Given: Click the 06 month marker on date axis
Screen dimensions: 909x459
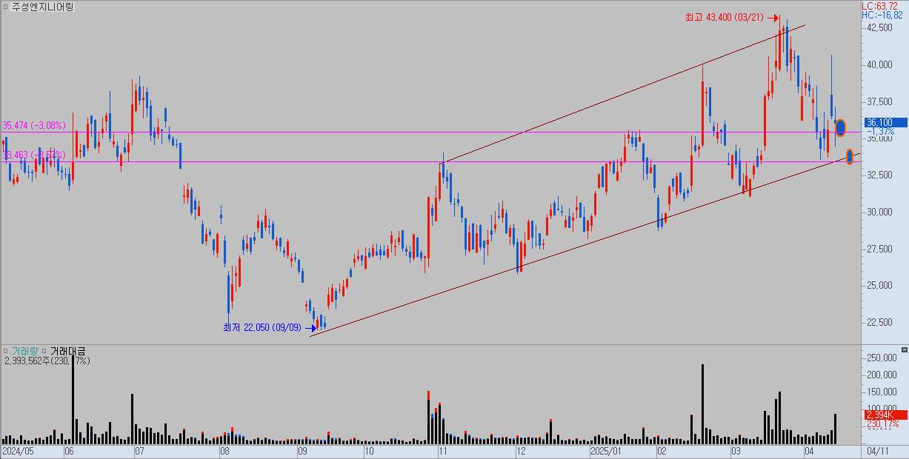Looking at the screenshot, I should 69,451.
